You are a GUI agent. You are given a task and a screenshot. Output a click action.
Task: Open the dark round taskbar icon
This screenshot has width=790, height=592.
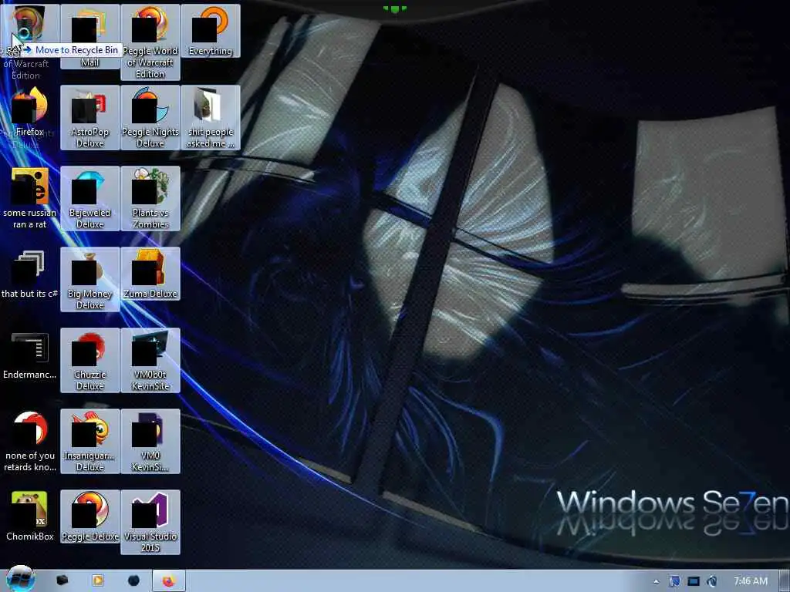click(x=133, y=580)
